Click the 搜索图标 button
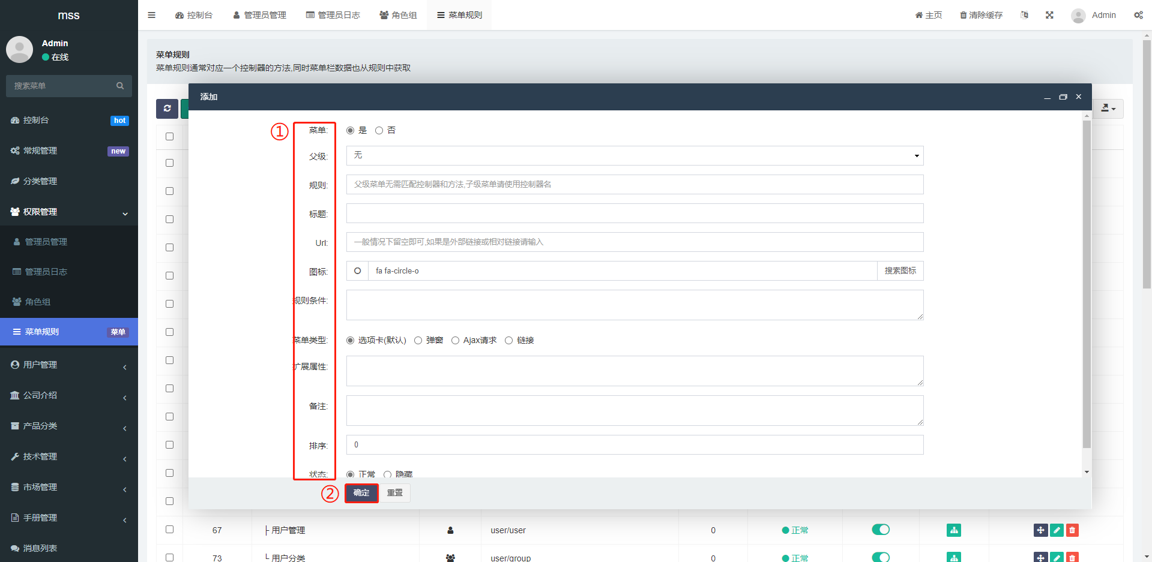1152x562 pixels. coord(900,271)
